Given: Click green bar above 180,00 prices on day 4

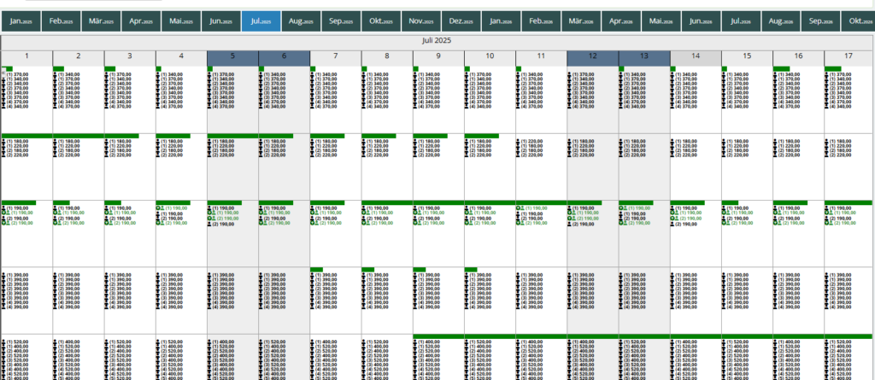Looking at the screenshot, I should click(x=173, y=136).
